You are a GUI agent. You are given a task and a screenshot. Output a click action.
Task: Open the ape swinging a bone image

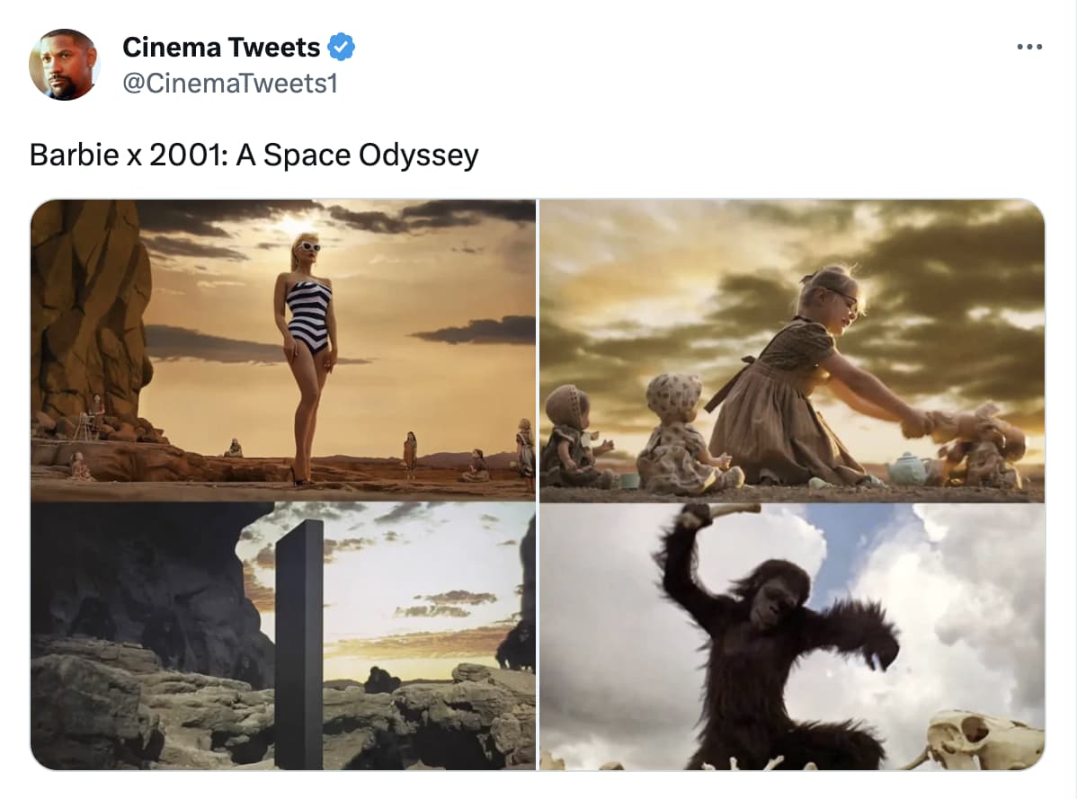coord(792,636)
